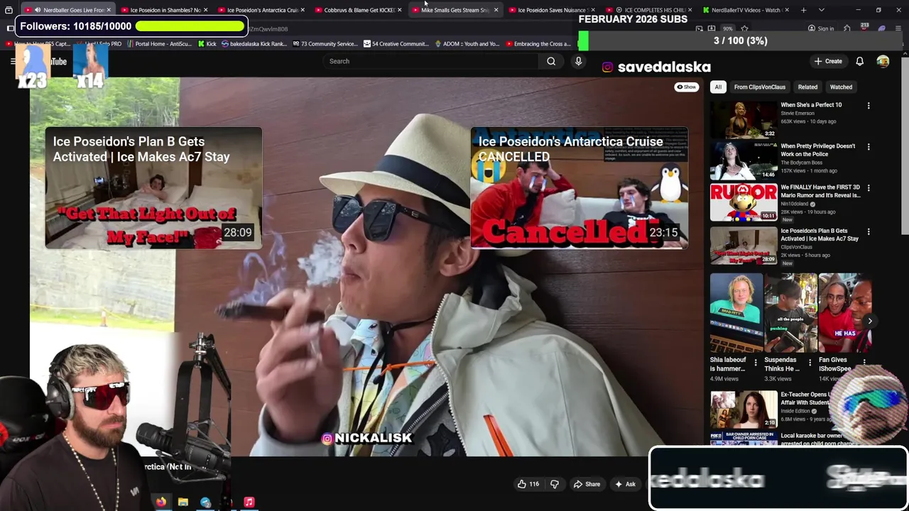Open 'Embracing the Cross' bookmark
The height and width of the screenshot is (511, 909).
coord(538,43)
